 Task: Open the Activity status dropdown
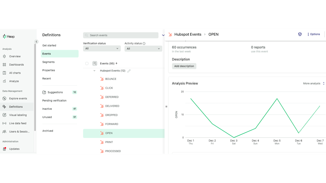[x=143, y=48]
